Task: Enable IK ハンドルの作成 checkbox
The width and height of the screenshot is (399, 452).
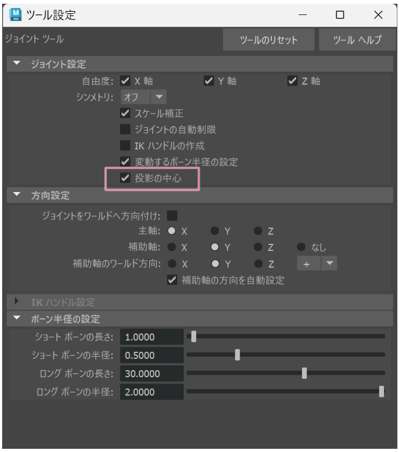Action: coord(126,145)
